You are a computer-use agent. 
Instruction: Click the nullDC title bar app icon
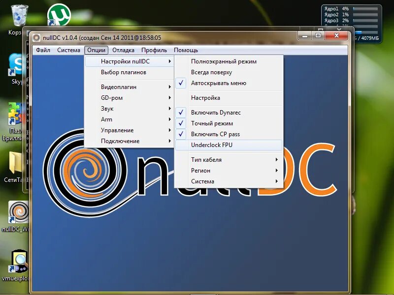pos(36,38)
